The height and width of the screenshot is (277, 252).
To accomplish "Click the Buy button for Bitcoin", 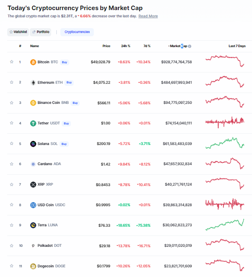I will (65, 62).
